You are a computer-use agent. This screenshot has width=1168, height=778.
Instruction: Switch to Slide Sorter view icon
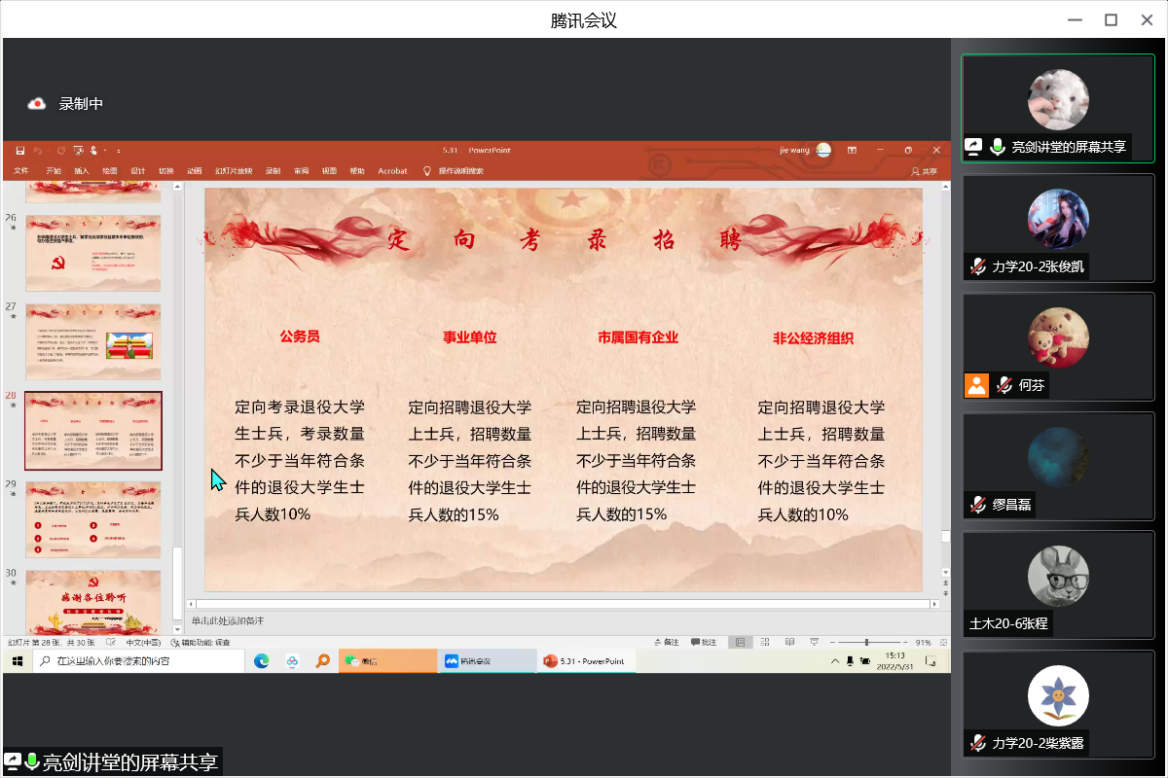click(x=765, y=643)
